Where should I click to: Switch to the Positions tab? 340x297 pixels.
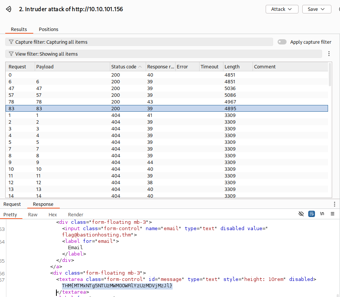pyautogui.click(x=49, y=29)
